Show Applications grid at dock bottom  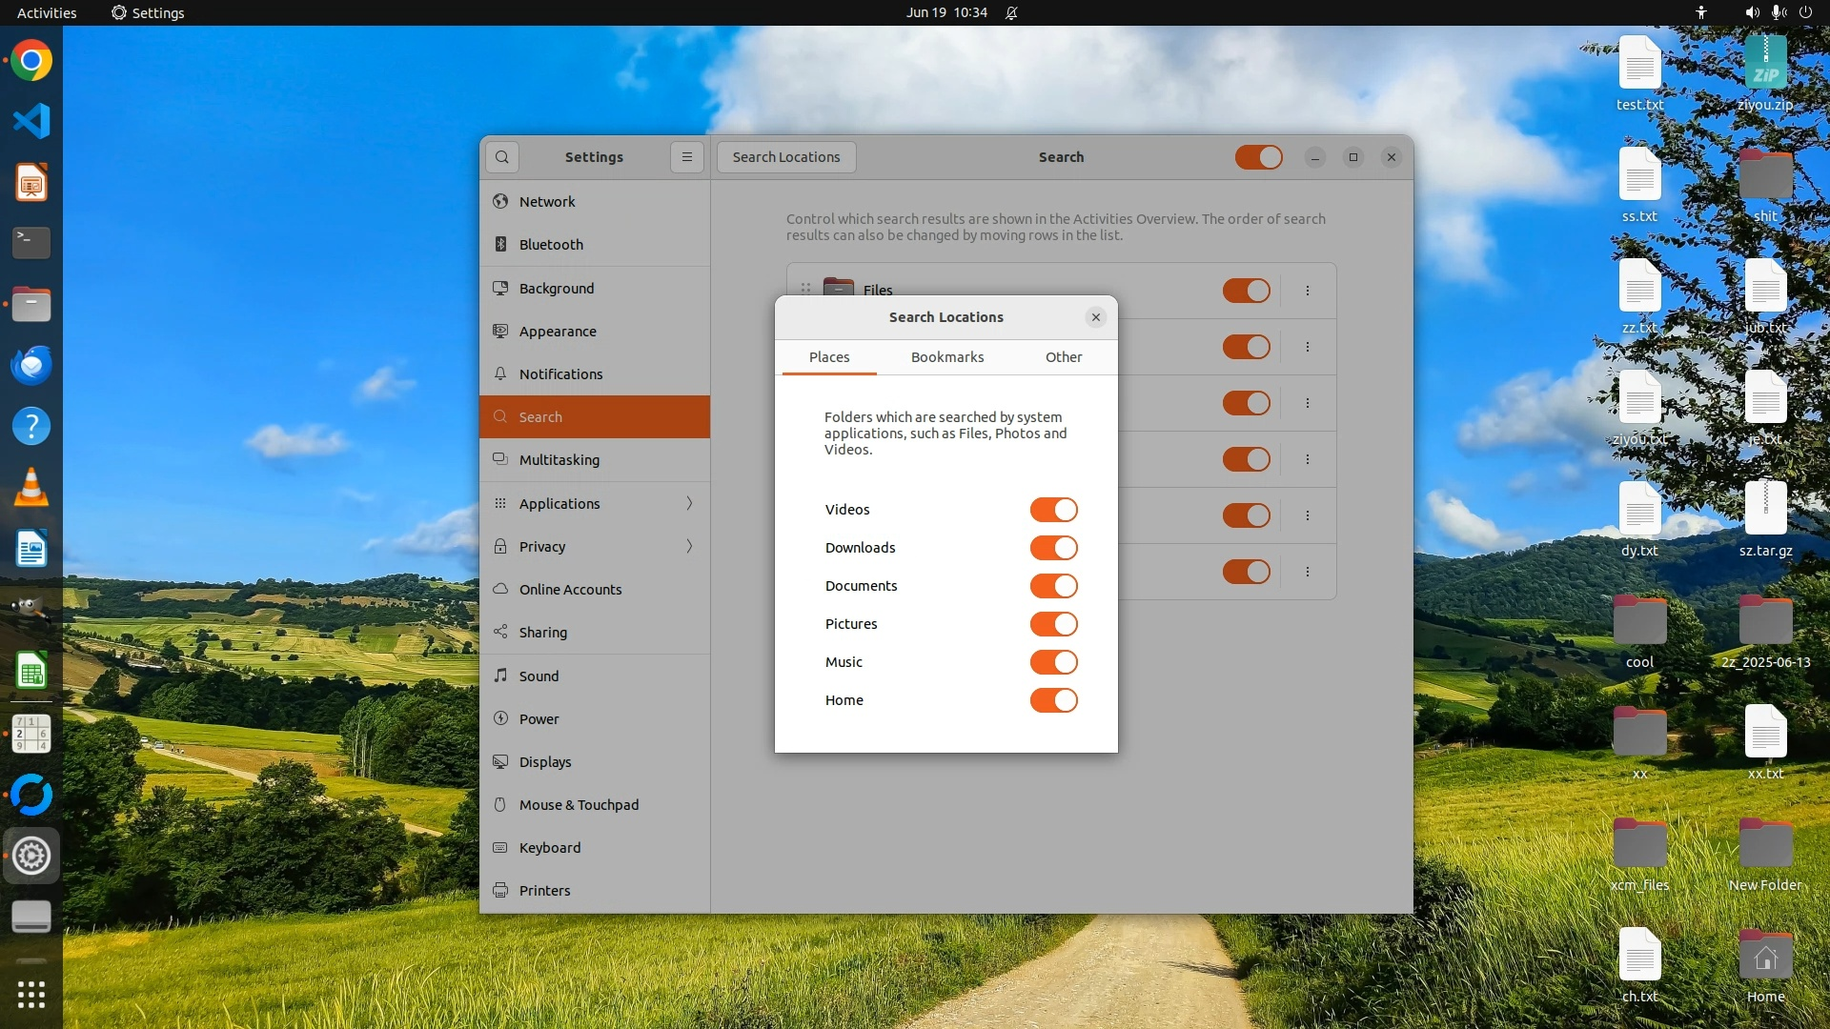click(30, 995)
